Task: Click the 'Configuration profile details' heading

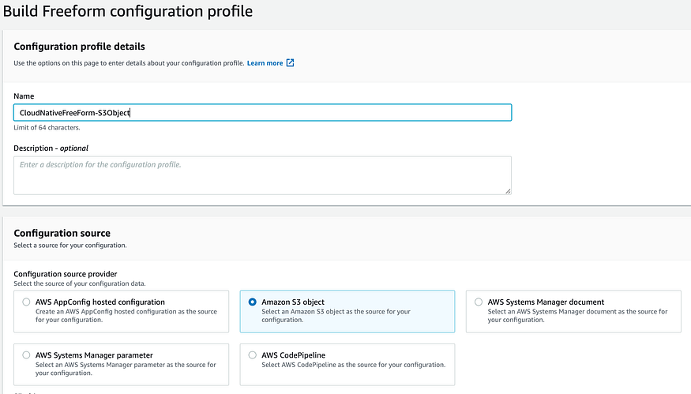Action: [79, 47]
